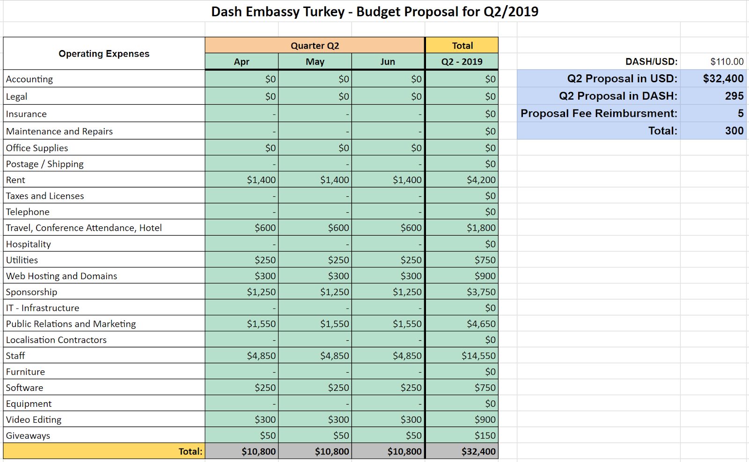Select the title 'Dash Embassy Turkey - Budget Proposal' cell
Viewport: 749px width, 462px height.
click(x=374, y=11)
